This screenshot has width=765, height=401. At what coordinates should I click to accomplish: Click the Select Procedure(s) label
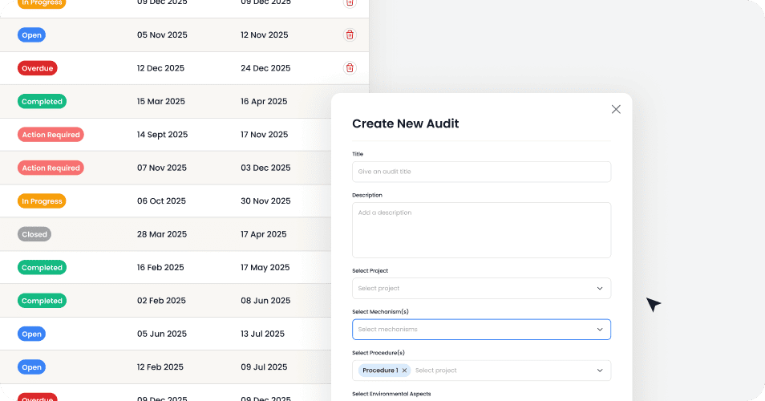(378, 353)
